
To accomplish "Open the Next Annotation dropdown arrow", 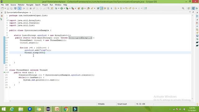I will [118, 8].
